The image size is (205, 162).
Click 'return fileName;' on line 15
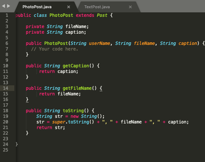(60, 94)
